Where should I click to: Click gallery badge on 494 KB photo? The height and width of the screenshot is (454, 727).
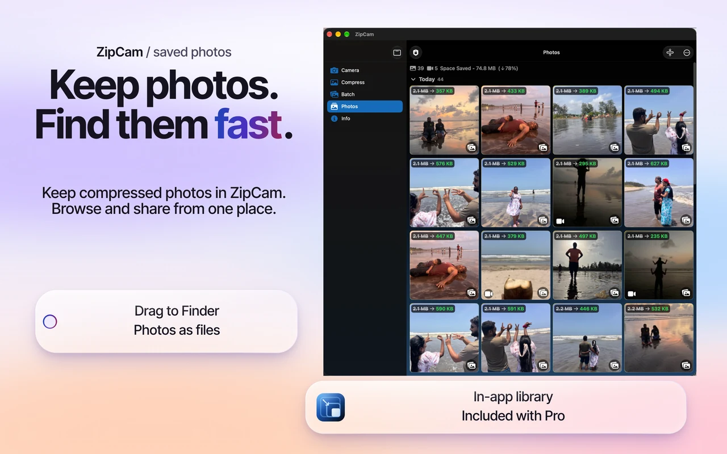686,148
